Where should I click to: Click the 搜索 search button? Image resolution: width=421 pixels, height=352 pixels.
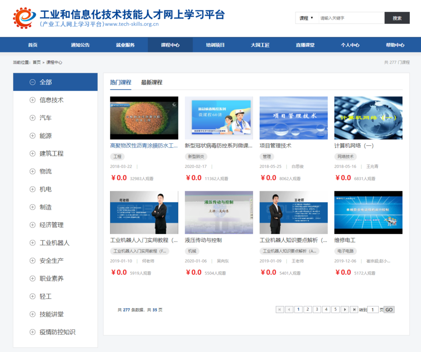[x=397, y=18]
